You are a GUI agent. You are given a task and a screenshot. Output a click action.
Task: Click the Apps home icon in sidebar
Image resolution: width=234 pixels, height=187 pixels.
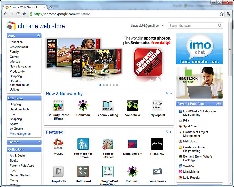(38, 36)
